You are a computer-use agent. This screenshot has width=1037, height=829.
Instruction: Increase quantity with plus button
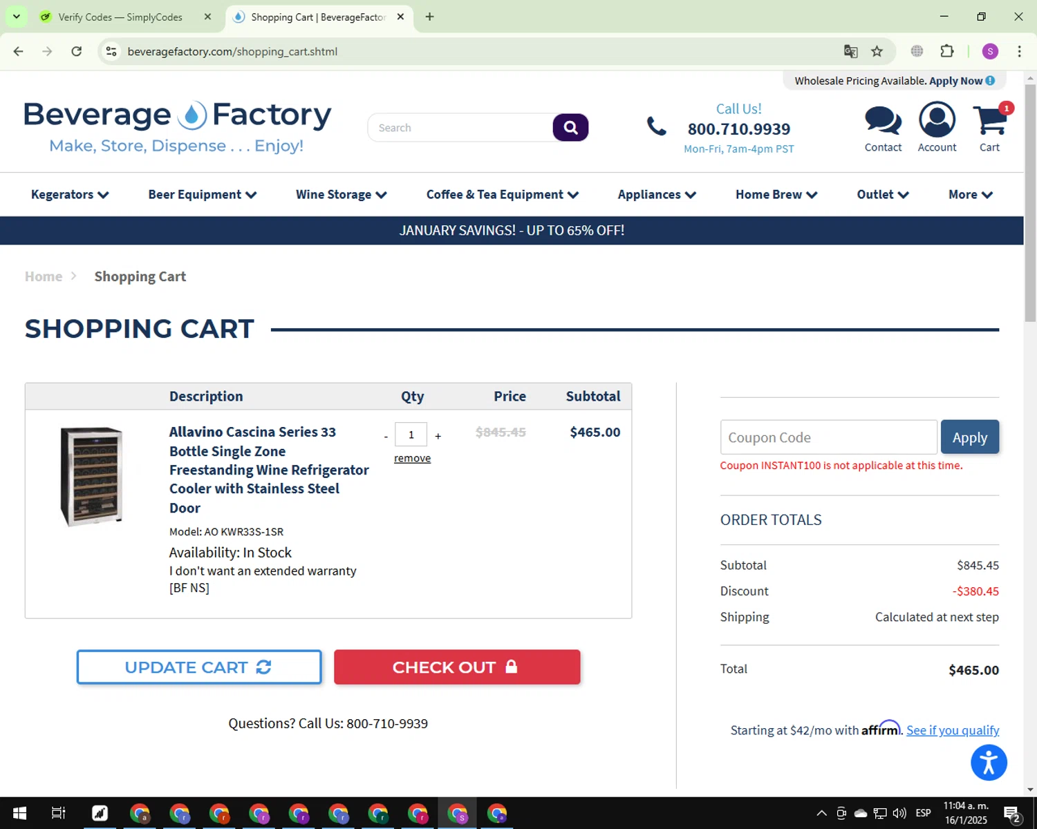coord(438,436)
